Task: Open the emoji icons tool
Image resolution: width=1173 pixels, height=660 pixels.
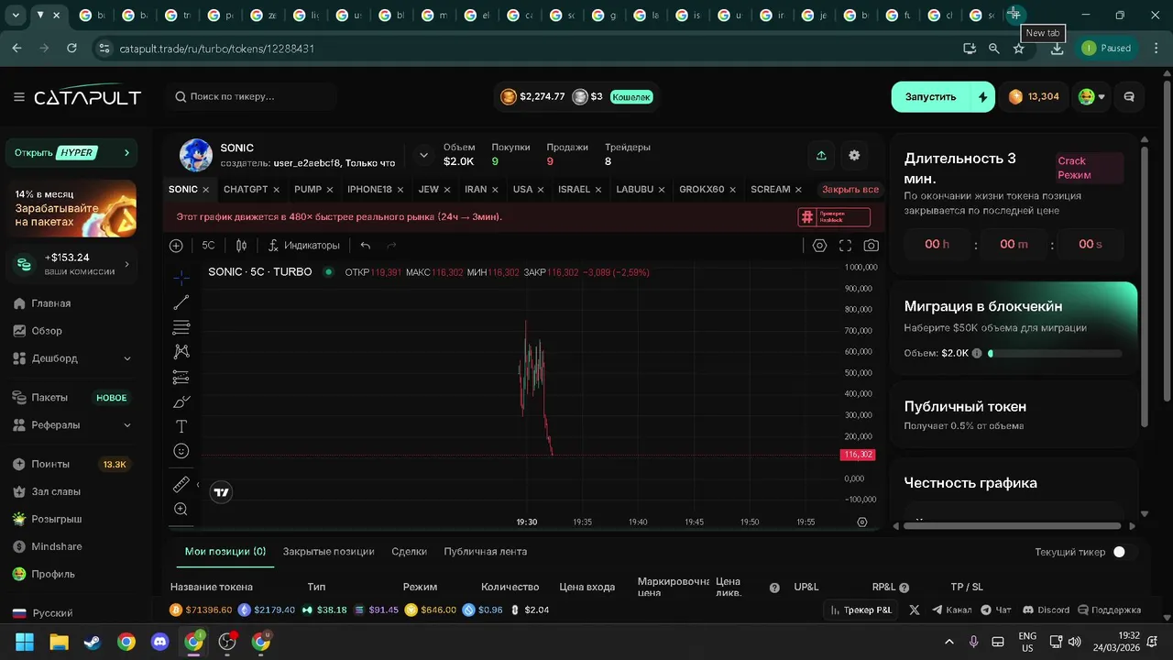Action: (x=181, y=451)
